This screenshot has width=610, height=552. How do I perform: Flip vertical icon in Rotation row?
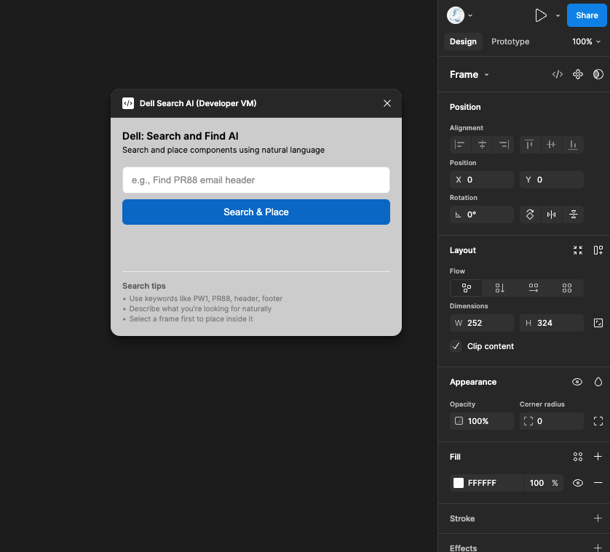coord(573,215)
